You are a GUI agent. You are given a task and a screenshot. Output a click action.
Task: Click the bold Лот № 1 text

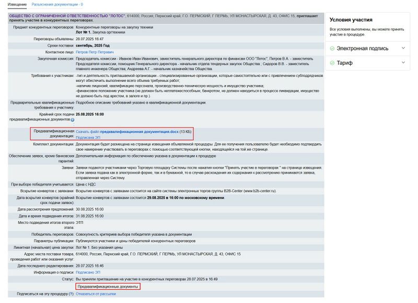85,32
